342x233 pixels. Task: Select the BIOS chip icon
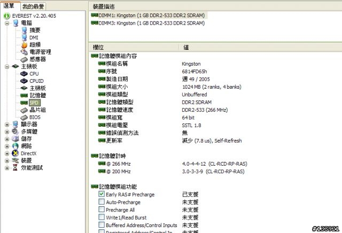click(x=24, y=118)
